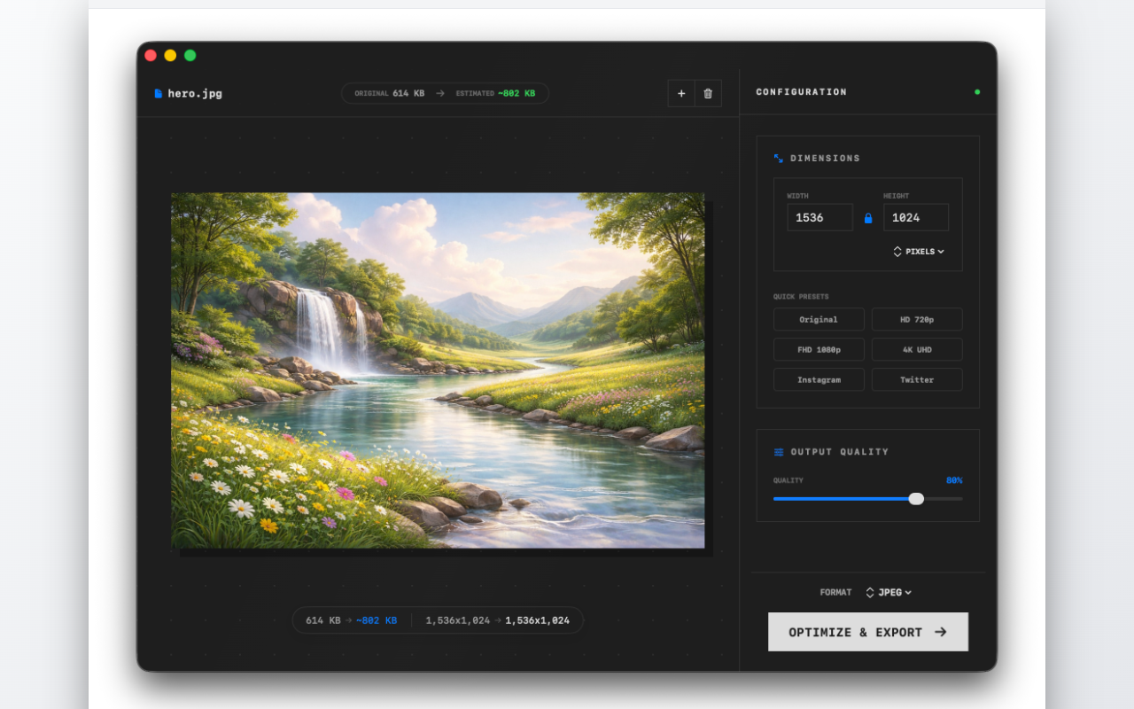Click the Width input field
Screen dimensions: 1134x709
point(819,217)
